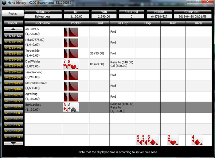Select the ANTOMCS player row name
215x158 pixels.
(32, 29)
